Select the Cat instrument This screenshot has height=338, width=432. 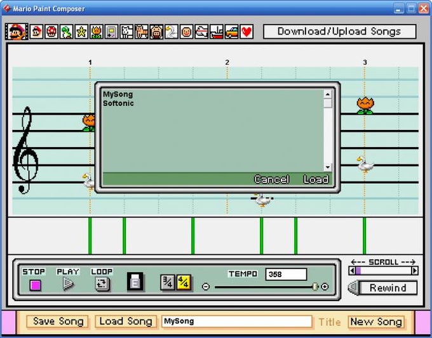(x=141, y=32)
